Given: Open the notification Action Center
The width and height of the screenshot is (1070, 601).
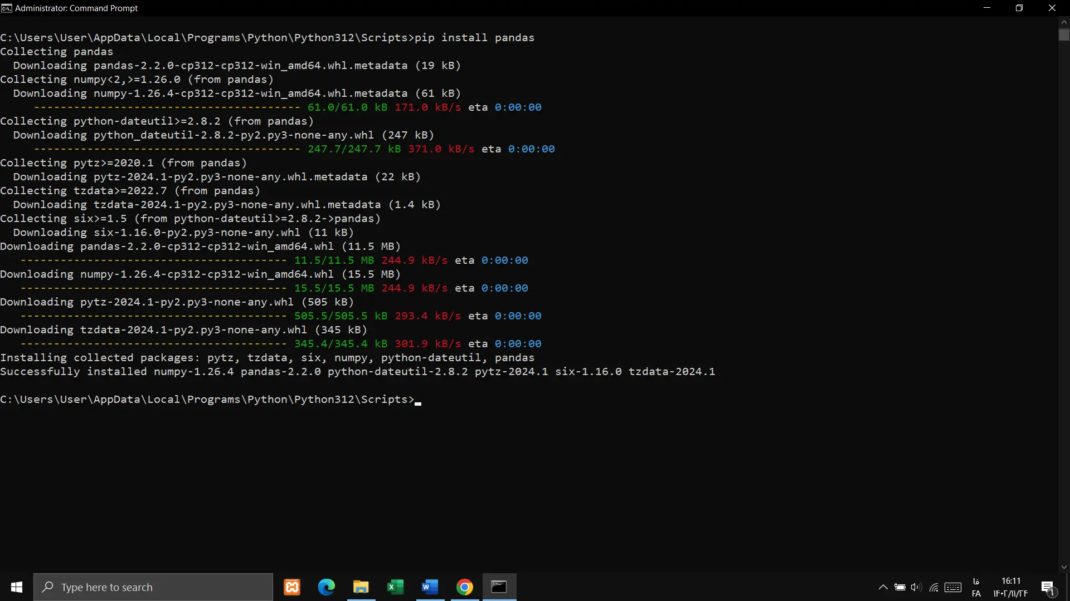Looking at the screenshot, I should [x=1048, y=587].
